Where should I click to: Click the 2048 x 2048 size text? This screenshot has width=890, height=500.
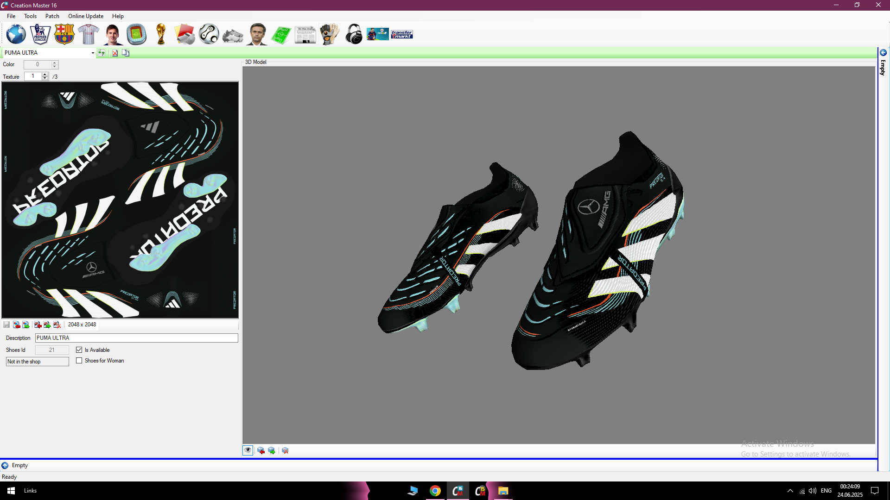82,325
